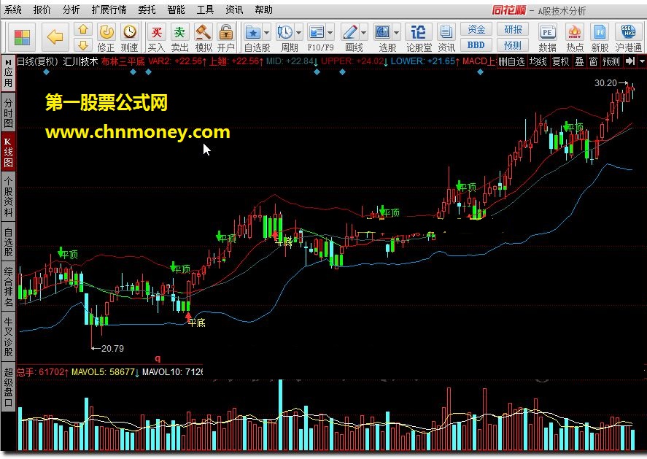Viewport: 647px width, 459px height.
Task: Toggle 均线 moving averages
Action: tap(538, 61)
